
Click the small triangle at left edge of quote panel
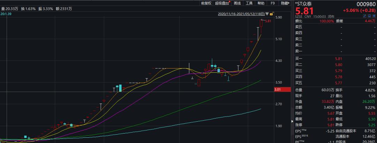coord(293,122)
